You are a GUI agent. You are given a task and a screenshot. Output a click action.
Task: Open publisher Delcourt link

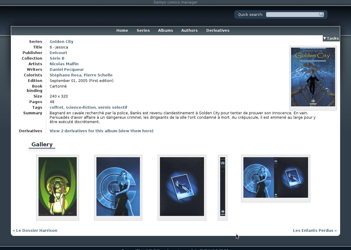(58, 53)
